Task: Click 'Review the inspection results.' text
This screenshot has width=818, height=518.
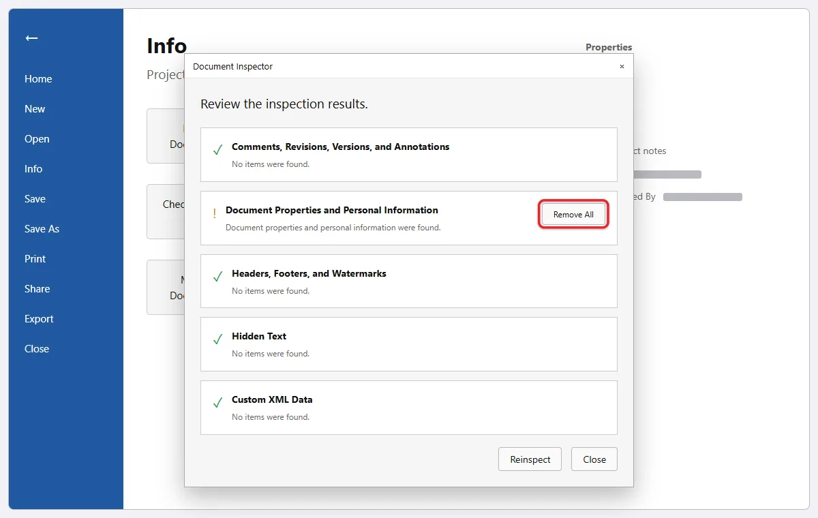Action: click(284, 104)
